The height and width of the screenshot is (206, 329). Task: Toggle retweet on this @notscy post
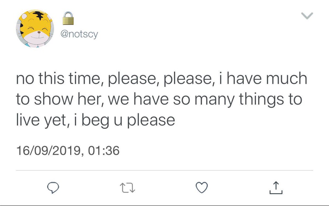coord(128,187)
